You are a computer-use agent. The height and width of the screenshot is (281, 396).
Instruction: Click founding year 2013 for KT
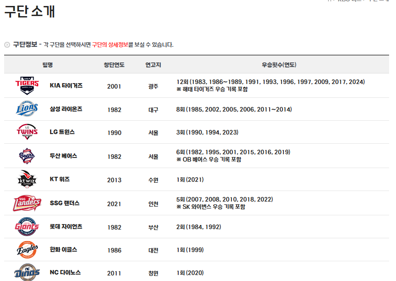point(114,180)
